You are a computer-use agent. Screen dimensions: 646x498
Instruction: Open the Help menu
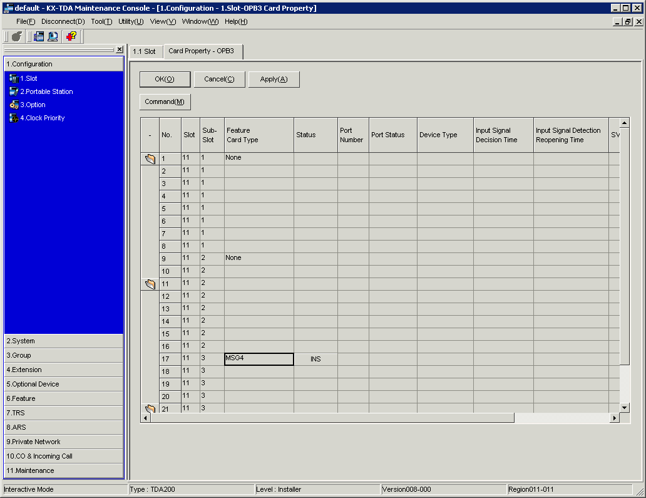(x=236, y=21)
